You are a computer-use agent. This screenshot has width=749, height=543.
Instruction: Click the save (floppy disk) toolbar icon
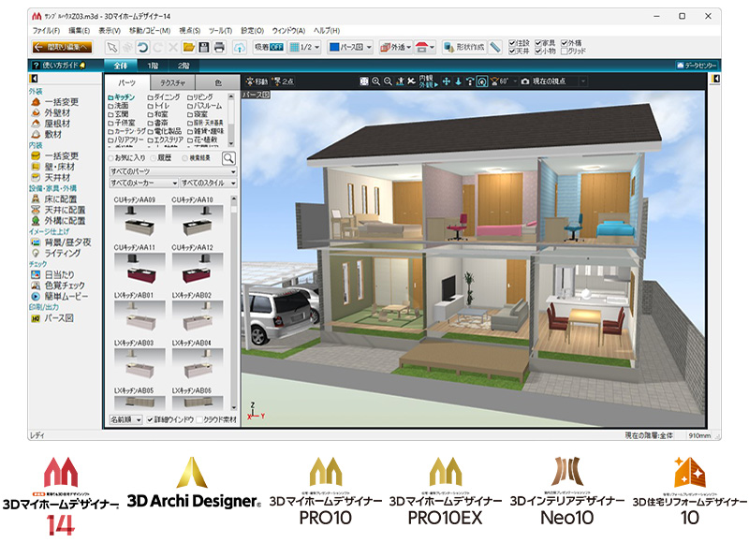coord(203,46)
